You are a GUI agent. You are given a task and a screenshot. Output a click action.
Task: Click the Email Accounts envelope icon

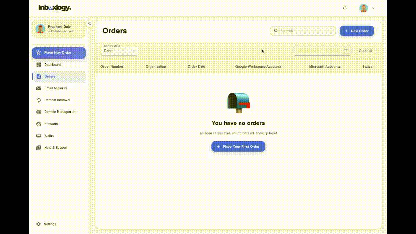[x=39, y=88]
